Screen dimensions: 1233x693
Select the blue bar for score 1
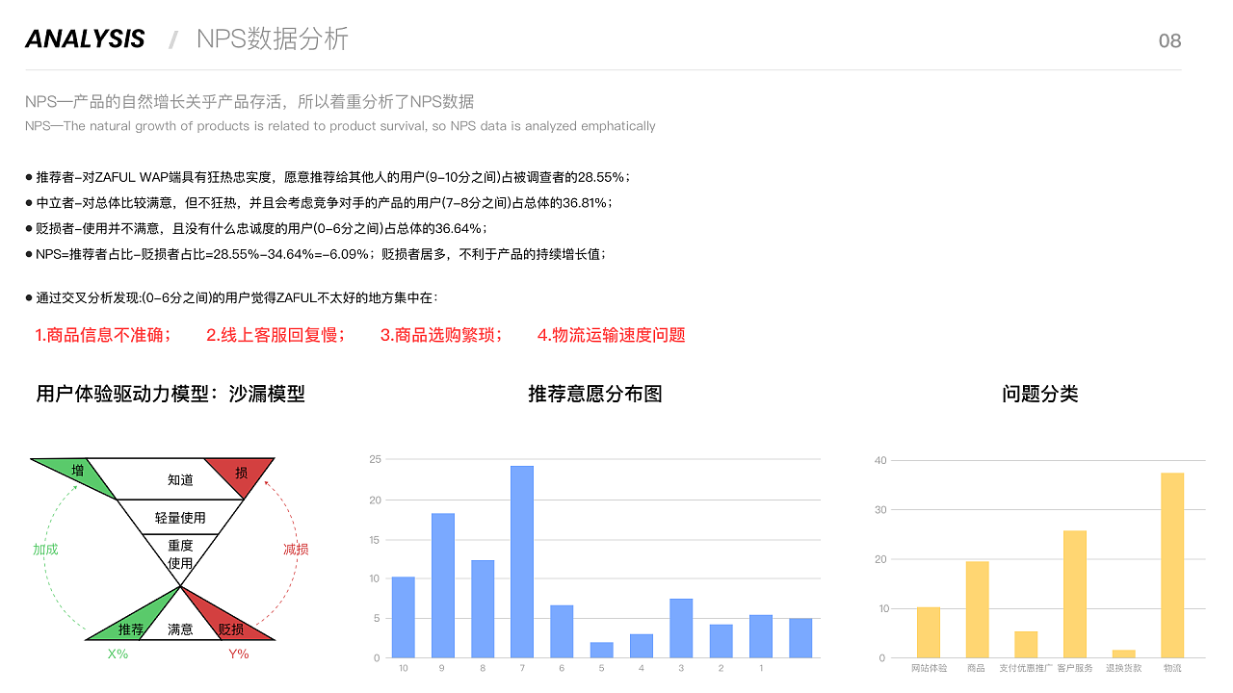[x=761, y=636]
